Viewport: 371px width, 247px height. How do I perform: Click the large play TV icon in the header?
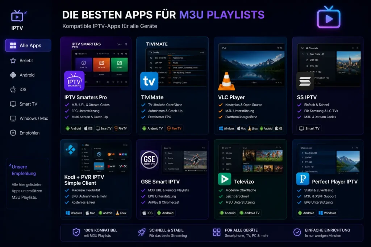pyautogui.click(x=329, y=17)
